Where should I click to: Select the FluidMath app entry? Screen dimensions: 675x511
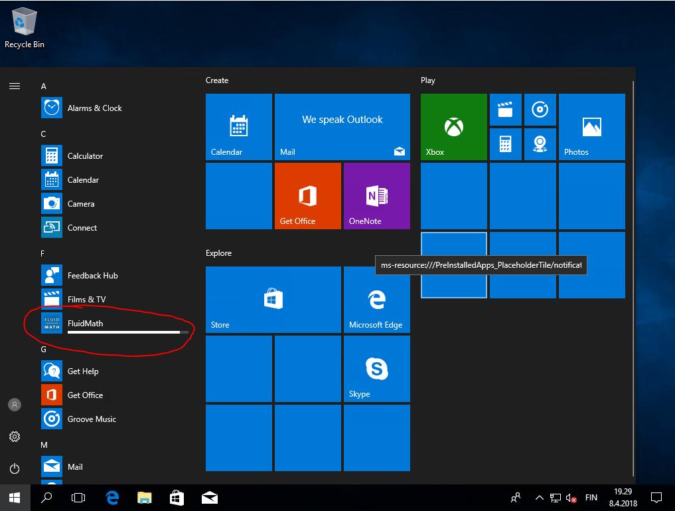[x=114, y=323]
